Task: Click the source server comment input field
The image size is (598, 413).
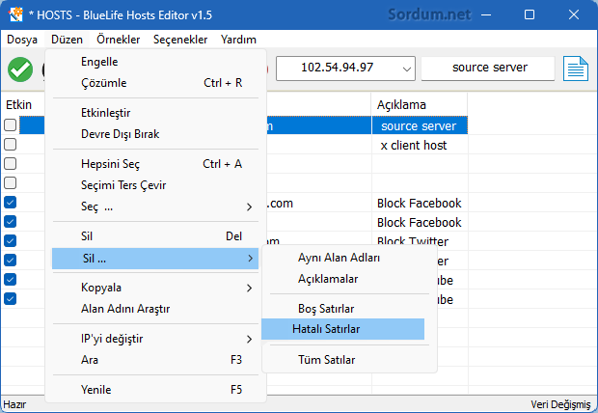Action: click(x=488, y=69)
